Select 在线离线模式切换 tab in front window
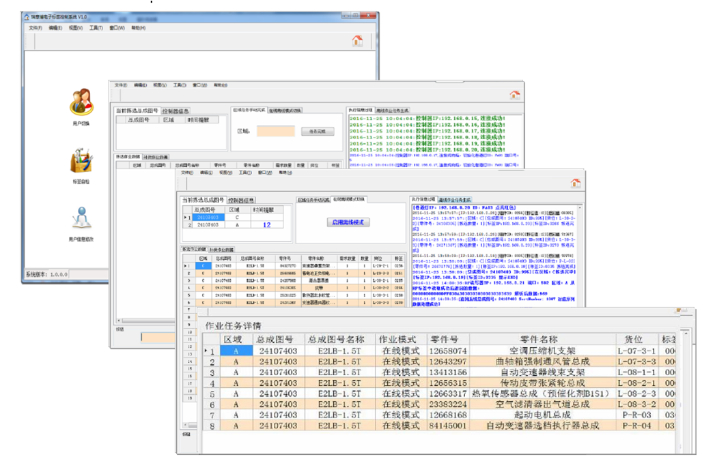This screenshot has width=715, height=472. [349, 199]
